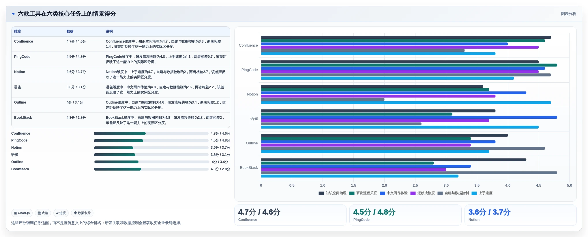Click the Notion description cell in table
The width and height of the screenshot is (588, 237).
point(166,74)
